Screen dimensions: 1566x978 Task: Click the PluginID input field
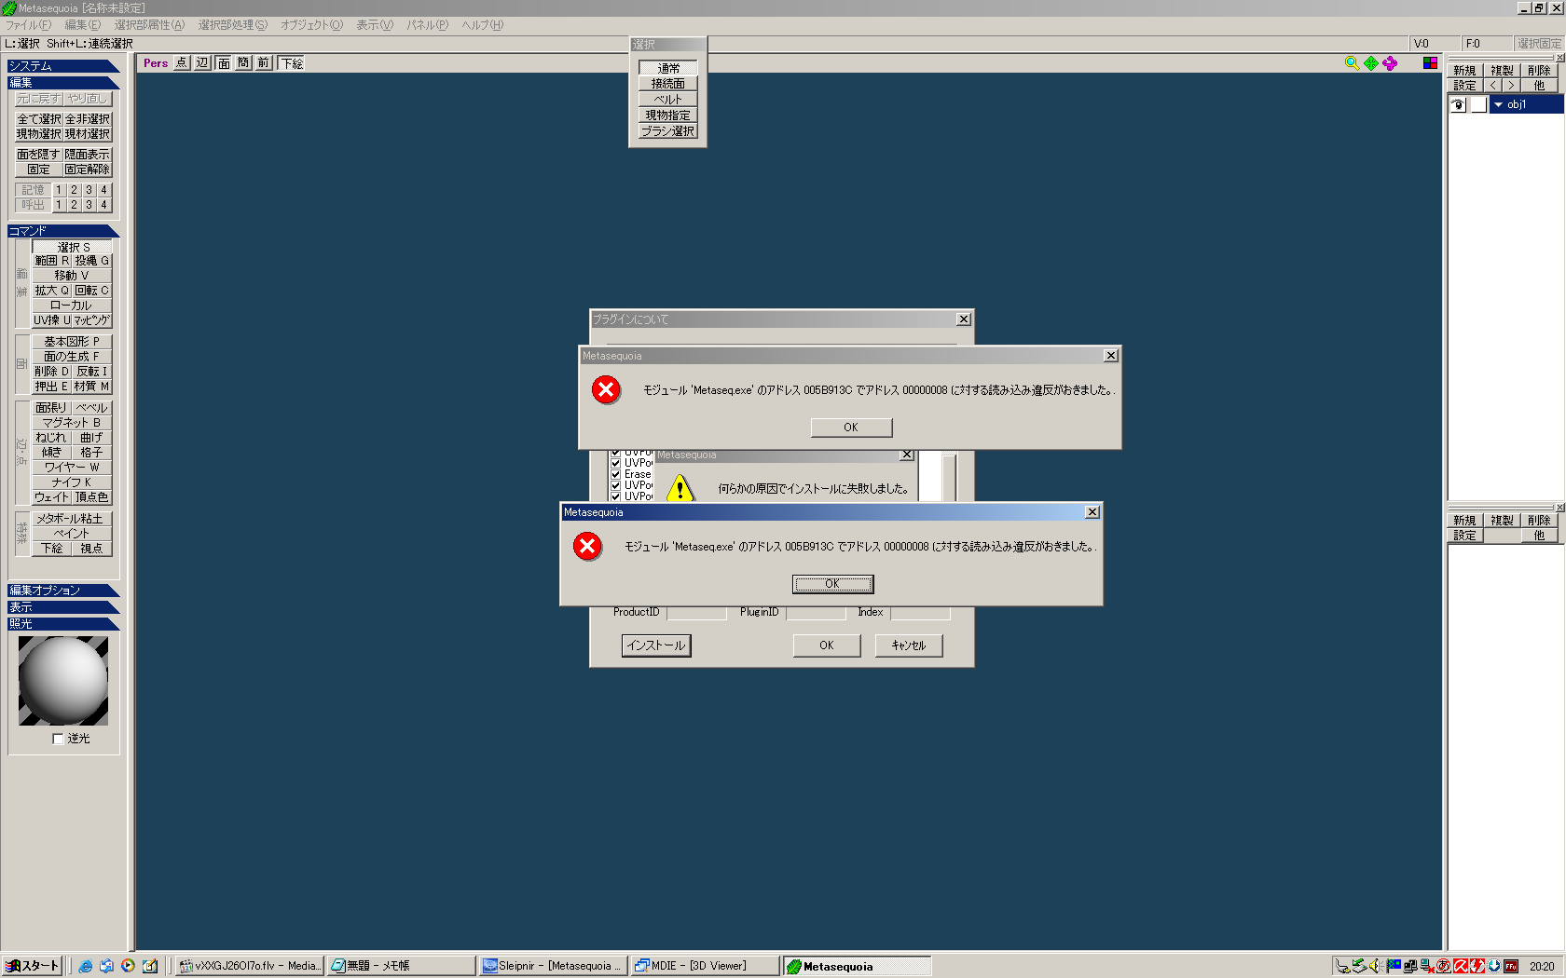click(816, 612)
